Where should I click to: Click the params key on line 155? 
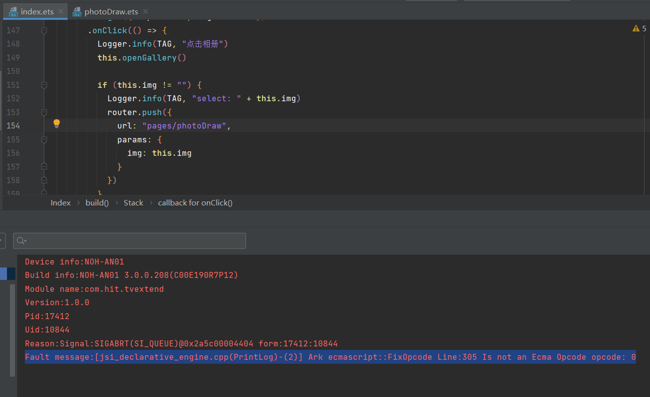point(132,139)
